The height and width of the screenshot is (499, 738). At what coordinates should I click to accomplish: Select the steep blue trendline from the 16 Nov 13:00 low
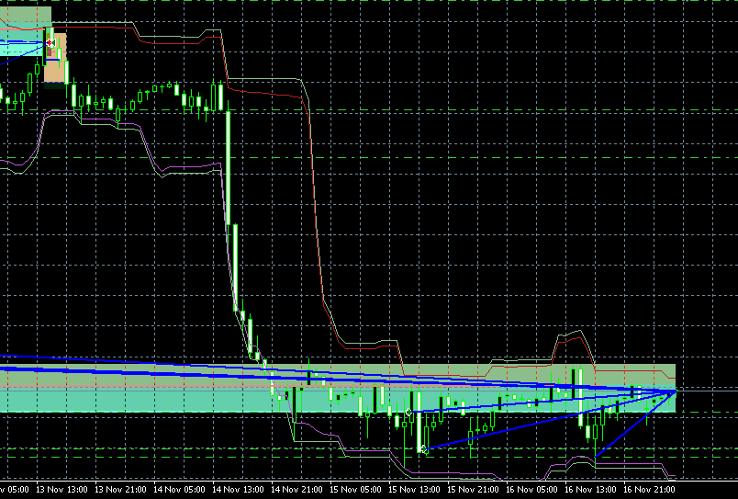point(635,424)
